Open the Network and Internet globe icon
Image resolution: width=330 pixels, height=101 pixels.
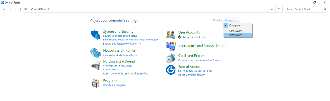pyautogui.click(x=95, y=53)
